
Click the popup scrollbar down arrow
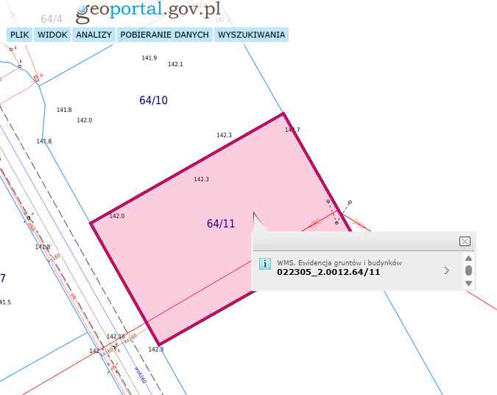(468, 283)
